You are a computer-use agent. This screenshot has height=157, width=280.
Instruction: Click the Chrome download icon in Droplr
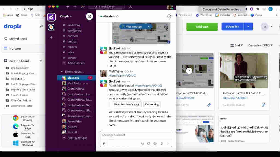pos(16,118)
